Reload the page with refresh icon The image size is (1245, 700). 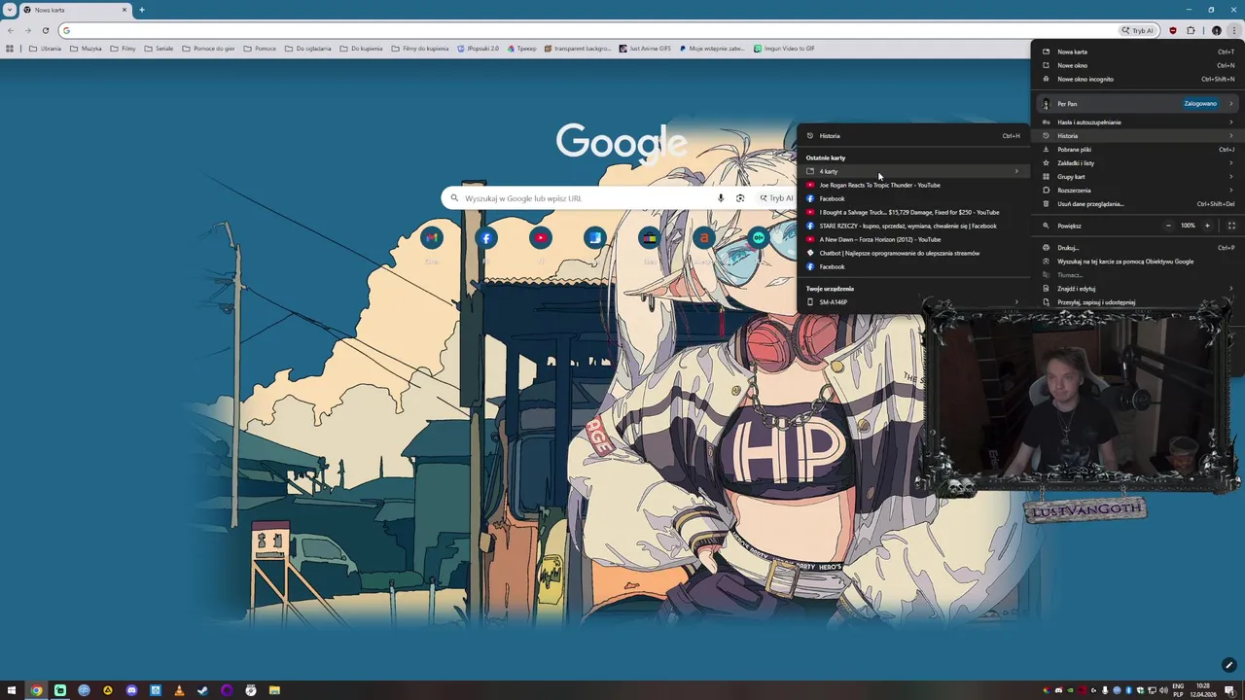[x=45, y=30]
